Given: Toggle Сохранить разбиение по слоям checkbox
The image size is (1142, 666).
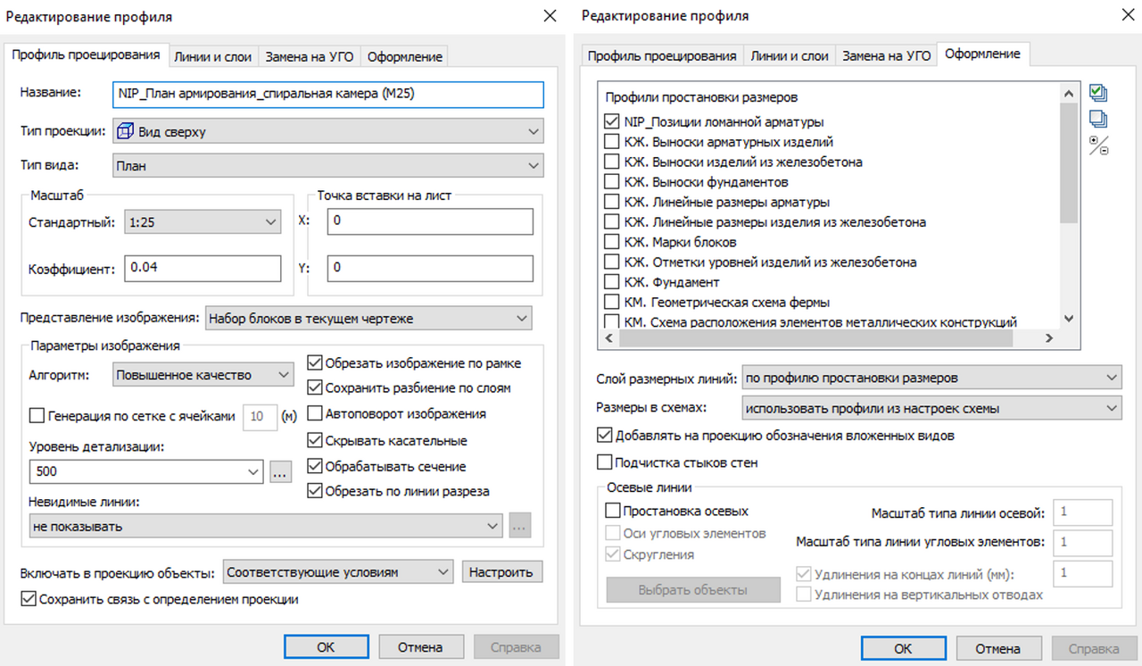Looking at the screenshot, I should tap(314, 388).
